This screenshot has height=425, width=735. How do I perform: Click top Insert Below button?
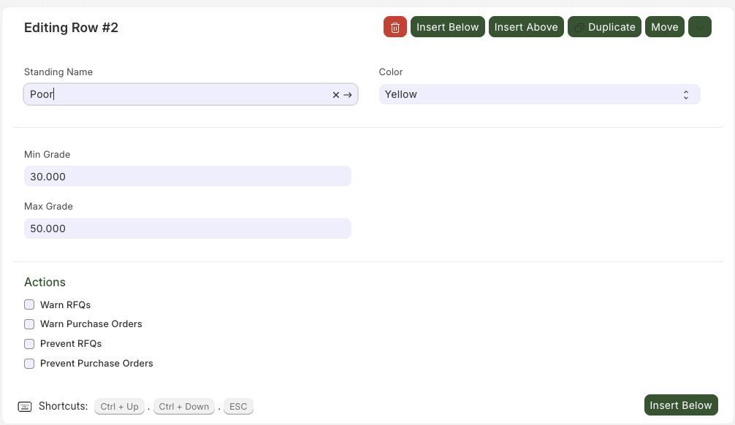click(x=448, y=27)
